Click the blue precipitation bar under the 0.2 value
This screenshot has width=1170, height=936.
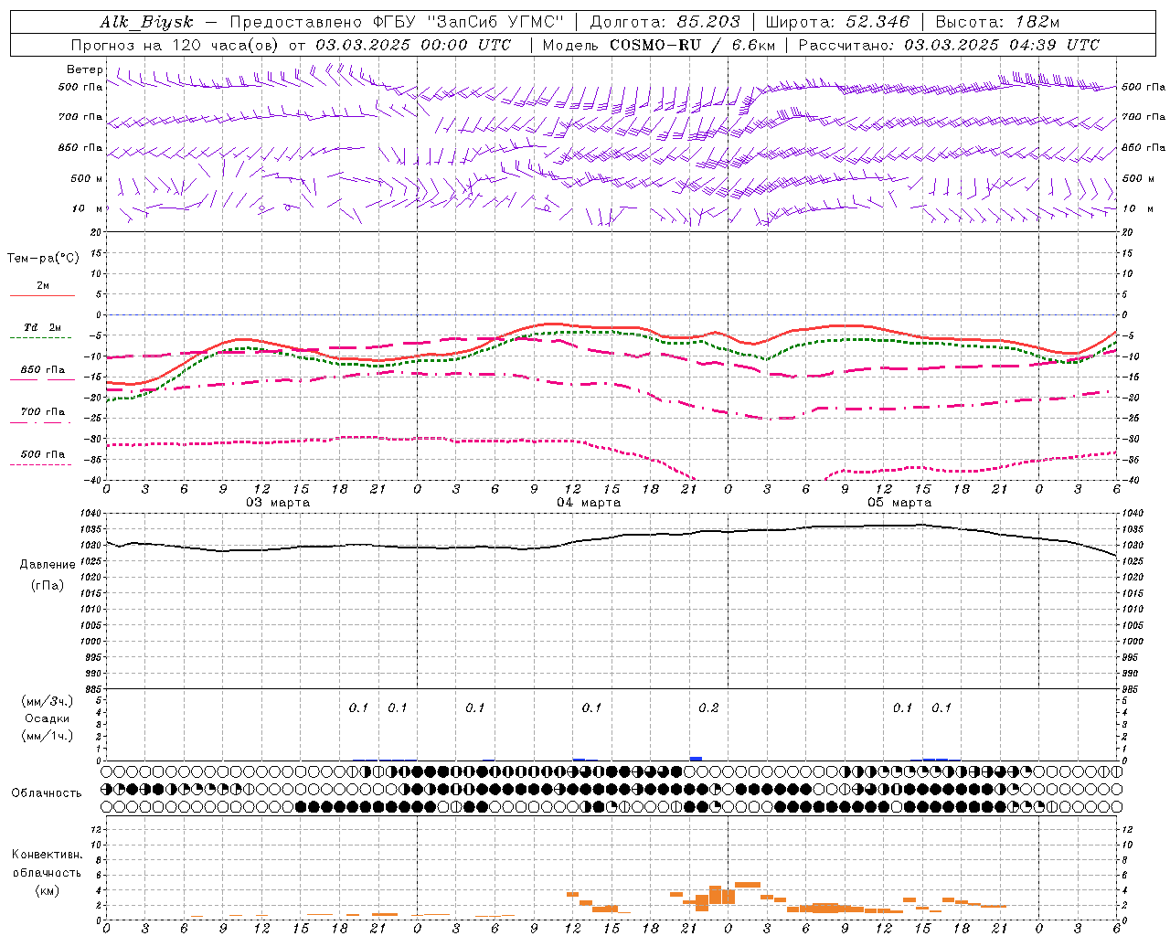pos(696,758)
